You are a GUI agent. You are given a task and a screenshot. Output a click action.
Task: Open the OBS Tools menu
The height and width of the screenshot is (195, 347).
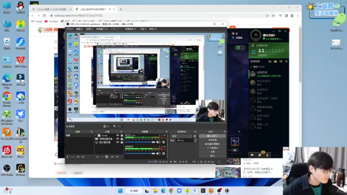pos(143,29)
